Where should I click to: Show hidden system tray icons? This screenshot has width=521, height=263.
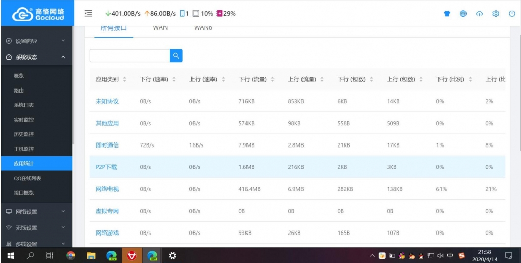click(372, 256)
